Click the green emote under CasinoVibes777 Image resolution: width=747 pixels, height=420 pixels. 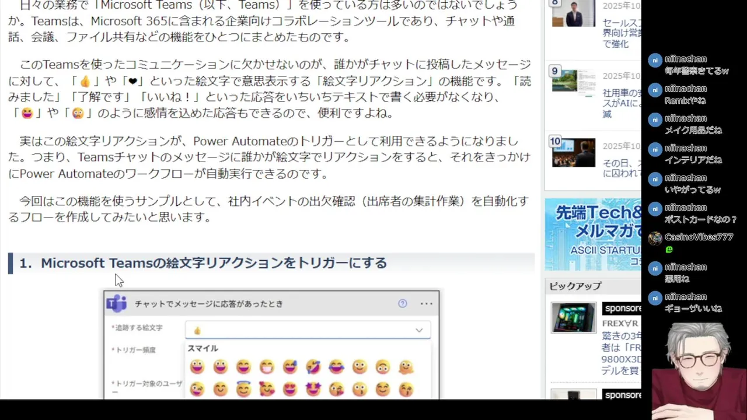pyautogui.click(x=669, y=250)
